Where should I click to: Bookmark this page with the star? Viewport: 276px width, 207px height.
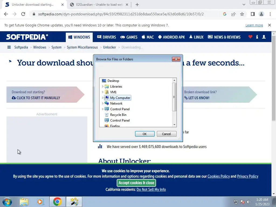pyautogui.click(x=242, y=14)
